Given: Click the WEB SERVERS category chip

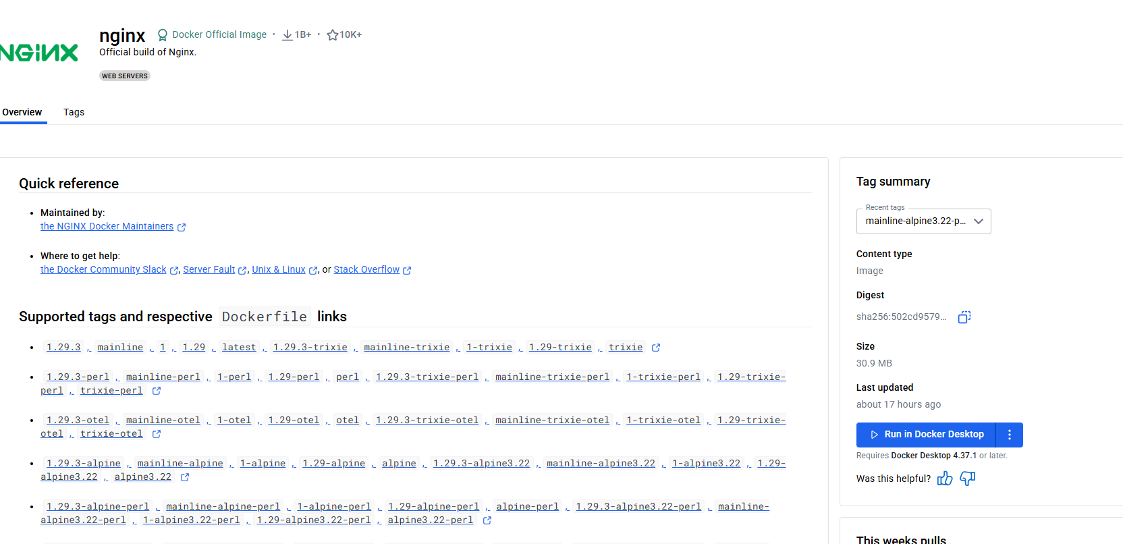Looking at the screenshot, I should pyautogui.click(x=125, y=76).
